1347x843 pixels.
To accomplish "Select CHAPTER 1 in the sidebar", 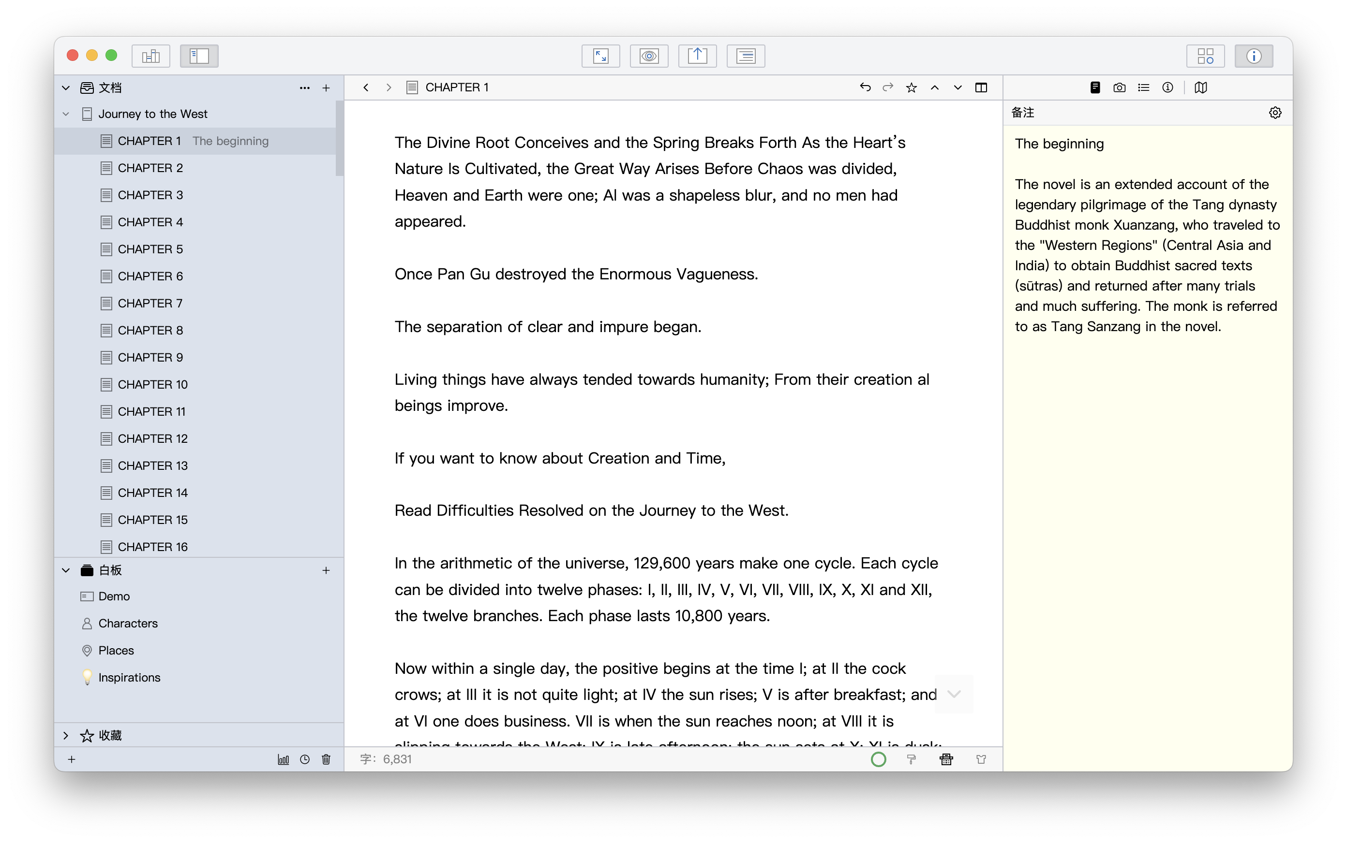I will pos(195,141).
